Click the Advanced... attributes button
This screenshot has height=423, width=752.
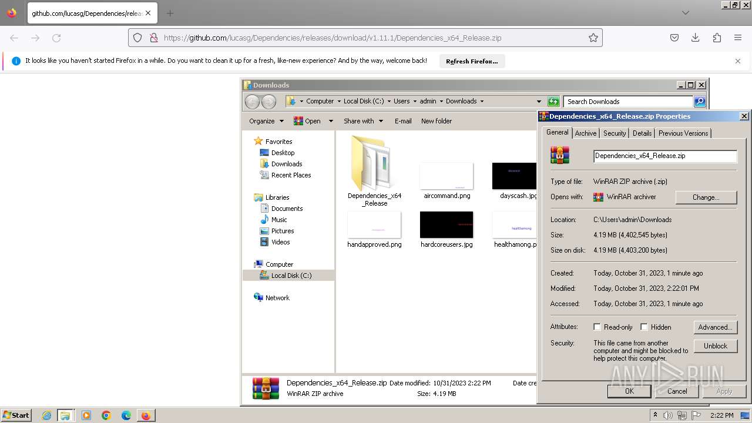(x=715, y=327)
